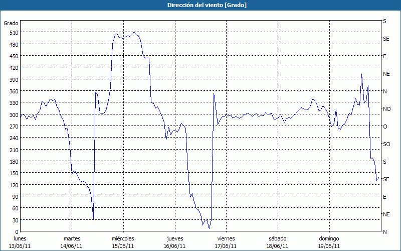The height and width of the screenshot is (251, 401).
Task: Click the 180 tick label on the left axis
Action: click(14, 161)
